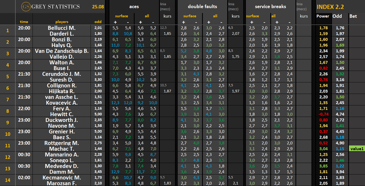Select the players column header

(x=62, y=22)
